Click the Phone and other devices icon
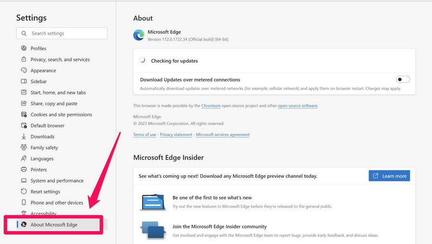Image resolution: width=432 pixels, height=244 pixels. point(24,202)
